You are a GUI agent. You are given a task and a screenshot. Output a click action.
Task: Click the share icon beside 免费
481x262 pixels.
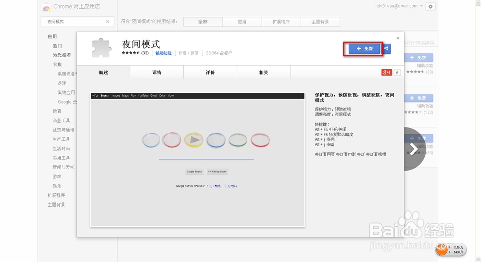click(386, 49)
